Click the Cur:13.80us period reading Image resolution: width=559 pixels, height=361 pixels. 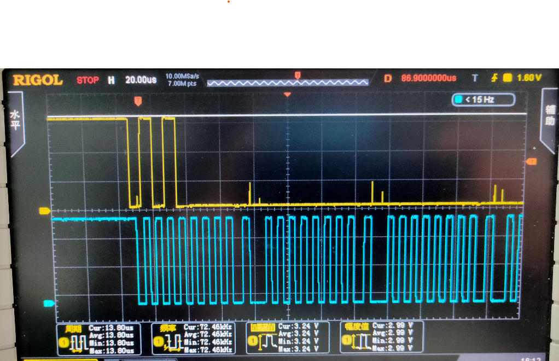[111, 328]
